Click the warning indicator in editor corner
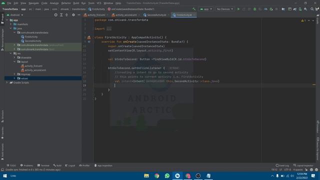The height and width of the screenshot is (180, 320). 303,20
